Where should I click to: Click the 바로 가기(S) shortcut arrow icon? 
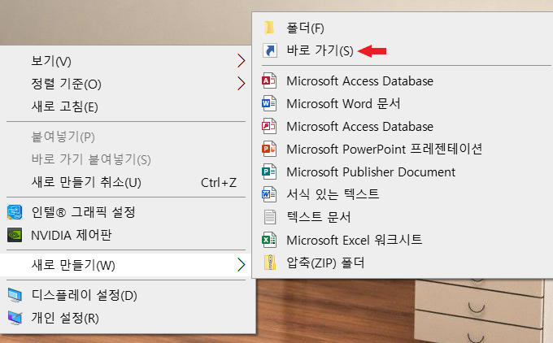[269, 50]
